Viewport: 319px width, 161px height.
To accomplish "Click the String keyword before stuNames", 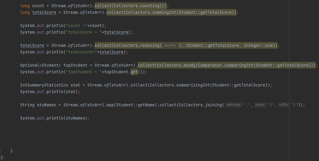I will pos(27,105).
